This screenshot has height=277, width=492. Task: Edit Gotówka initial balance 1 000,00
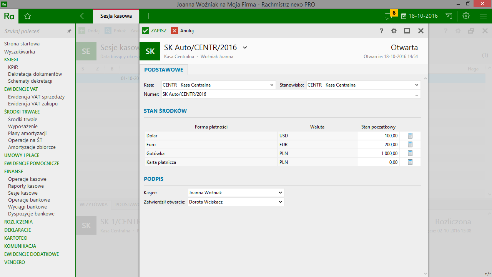(378, 154)
